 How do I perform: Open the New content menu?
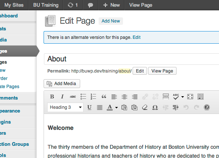point(112,5)
